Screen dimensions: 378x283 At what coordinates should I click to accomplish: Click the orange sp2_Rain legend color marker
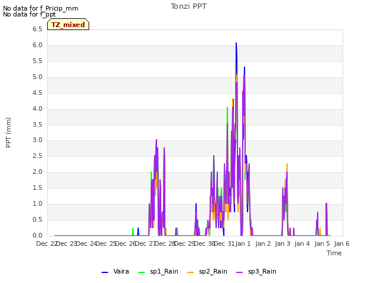pyautogui.click(x=190, y=272)
